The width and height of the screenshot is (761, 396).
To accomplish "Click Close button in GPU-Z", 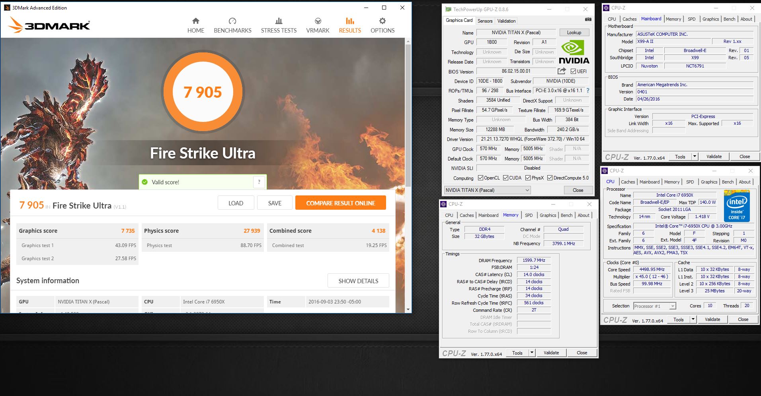I will point(578,190).
